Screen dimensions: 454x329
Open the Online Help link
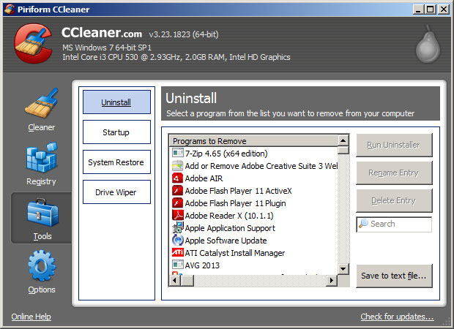click(x=31, y=317)
